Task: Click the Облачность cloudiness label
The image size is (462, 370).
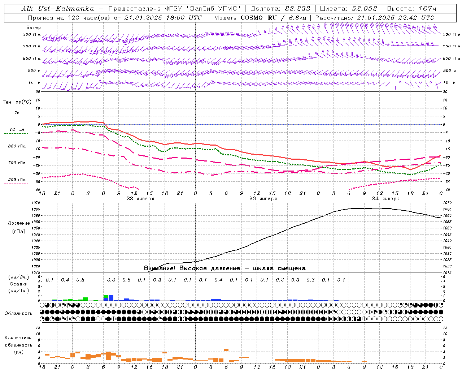Action: click(18, 313)
